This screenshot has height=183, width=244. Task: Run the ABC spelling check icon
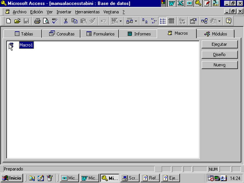click(55, 21)
